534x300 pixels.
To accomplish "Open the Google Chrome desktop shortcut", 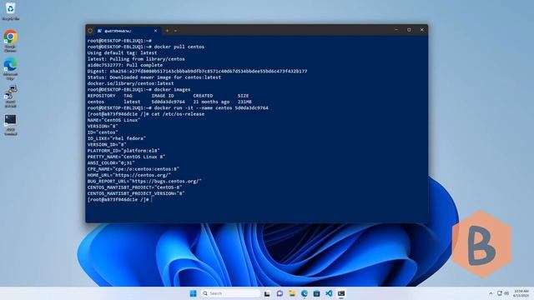I will 10,40.
